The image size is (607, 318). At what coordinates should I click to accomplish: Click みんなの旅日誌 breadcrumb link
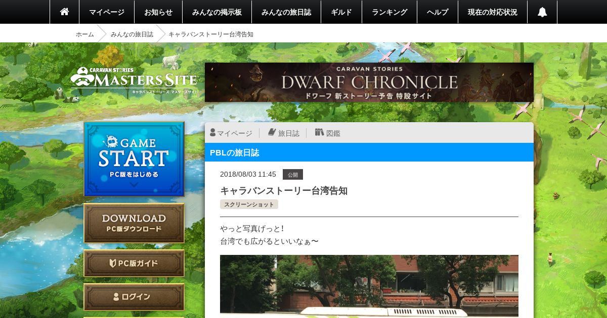(x=132, y=34)
